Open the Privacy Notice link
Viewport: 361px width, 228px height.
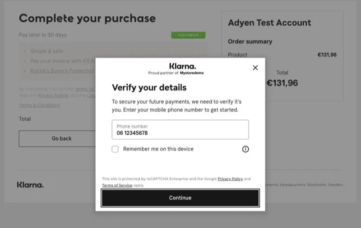[x=53, y=96]
